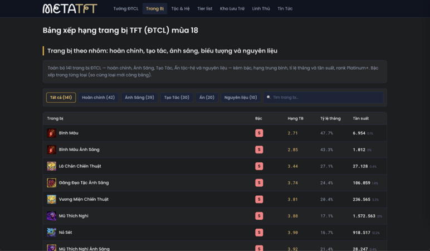The width and height of the screenshot is (430, 251).
Task: Click the search magnifier icon
Action: pos(268,97)
